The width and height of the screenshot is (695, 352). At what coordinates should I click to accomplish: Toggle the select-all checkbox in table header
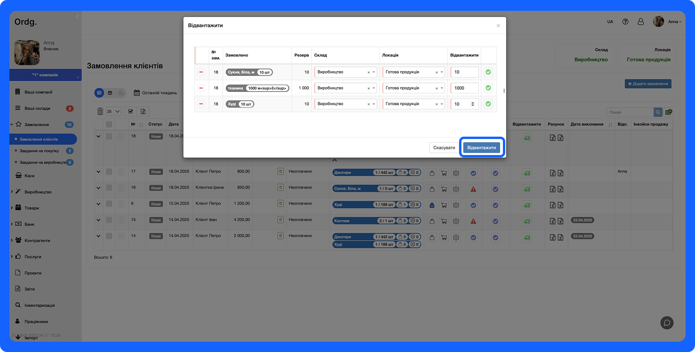tap(109, 124)
